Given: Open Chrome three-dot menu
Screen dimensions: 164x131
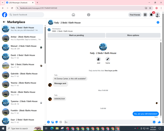Looking at the screenshot, I should point(161,8).
